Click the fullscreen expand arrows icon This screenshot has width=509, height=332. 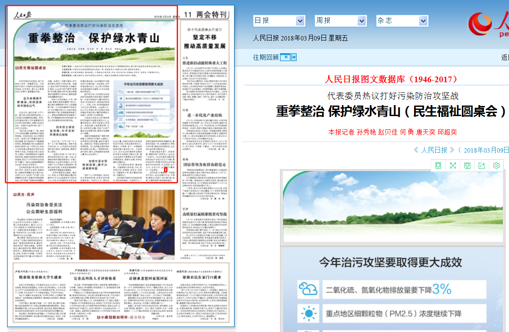coord(452,165)
